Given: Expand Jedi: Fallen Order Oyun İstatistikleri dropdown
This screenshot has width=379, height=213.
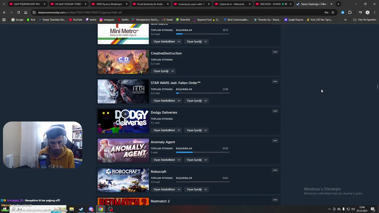Looking at the screenshot, I should click(167, 101).
